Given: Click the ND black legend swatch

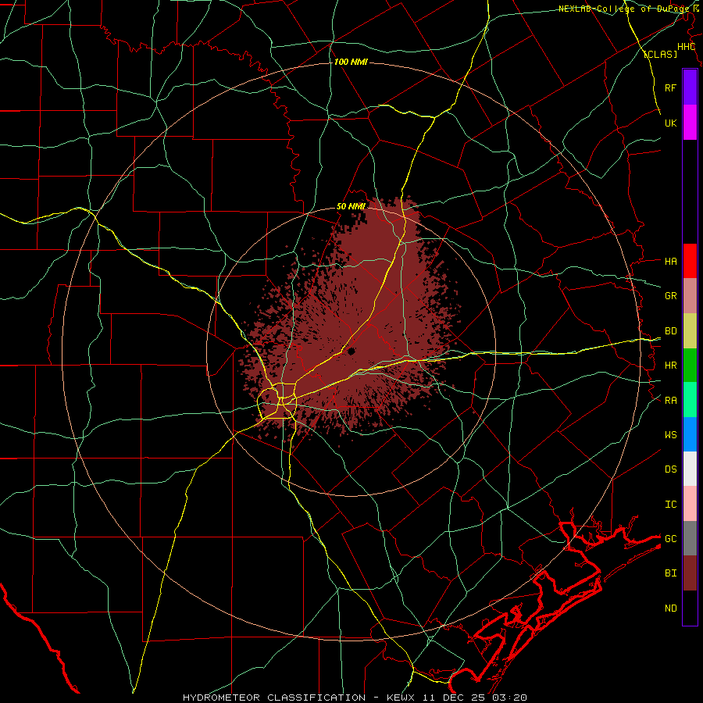Looking at the screenshot, I should 690,608.
